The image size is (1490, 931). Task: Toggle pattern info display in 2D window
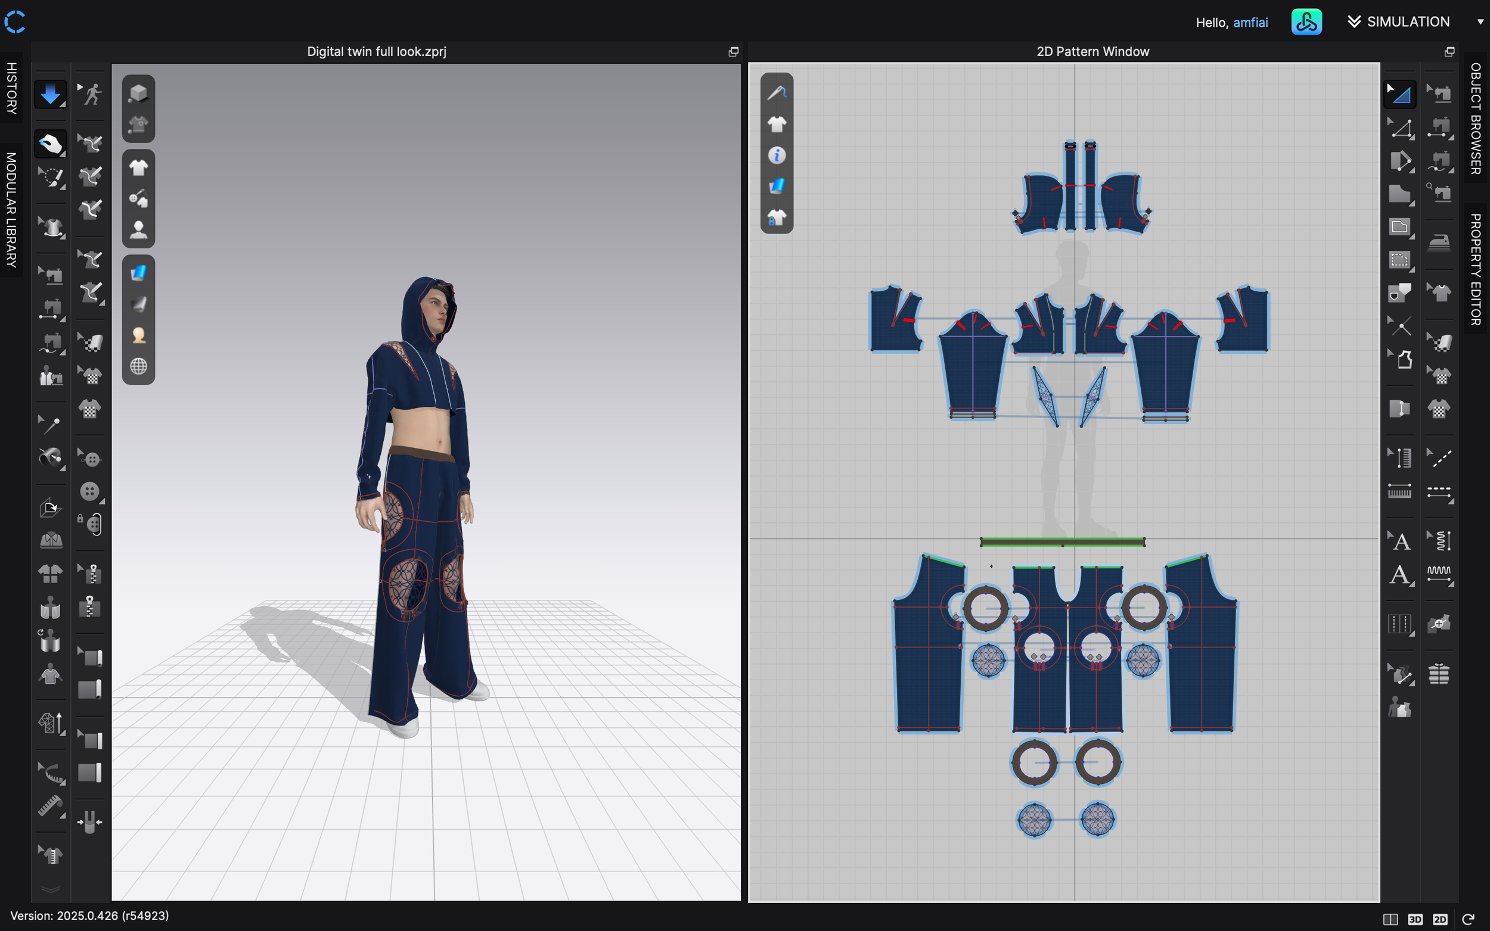(x=777, y=155)
